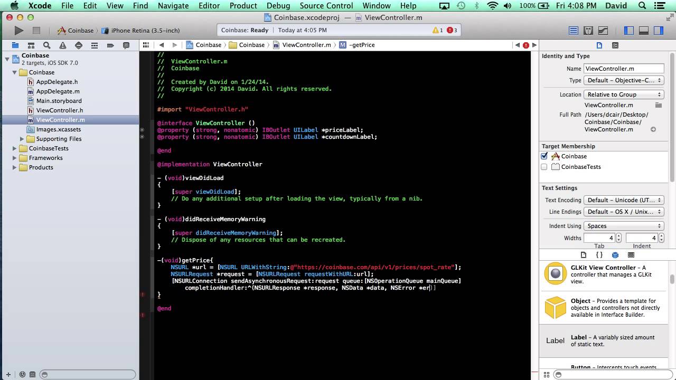
Task: Jump to next issue arrow
Action: pyautogui.click(x=534, y=45)
